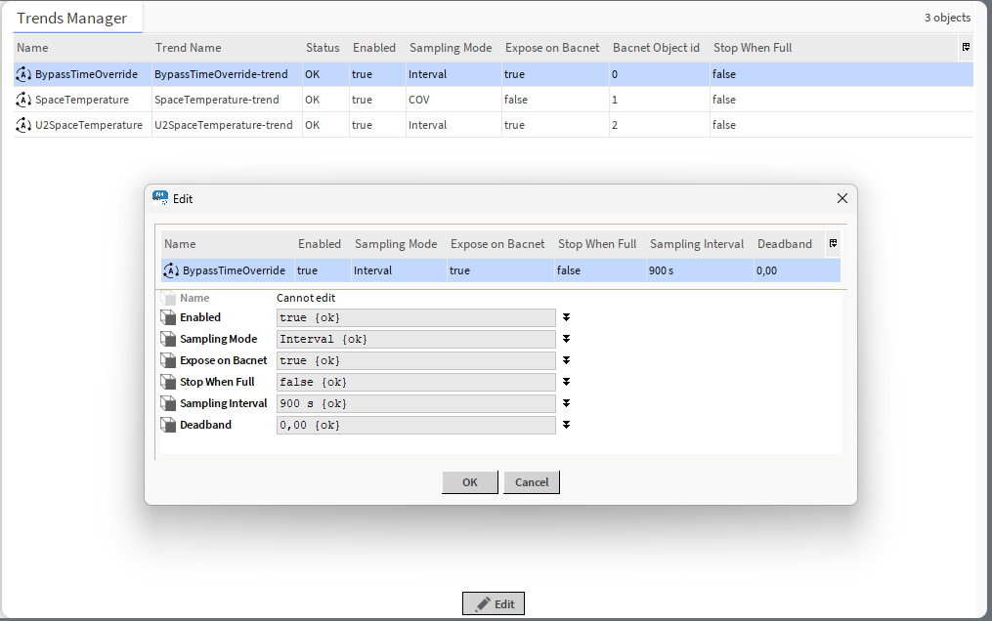Click the BypassTimeOverride row icon in Trends Manager

coord(24,74)
